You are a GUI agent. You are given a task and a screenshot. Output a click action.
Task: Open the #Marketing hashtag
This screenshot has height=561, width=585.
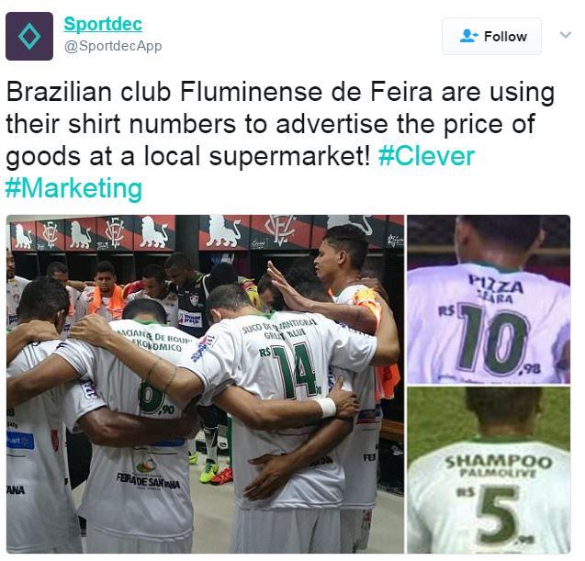click(73, 188)
